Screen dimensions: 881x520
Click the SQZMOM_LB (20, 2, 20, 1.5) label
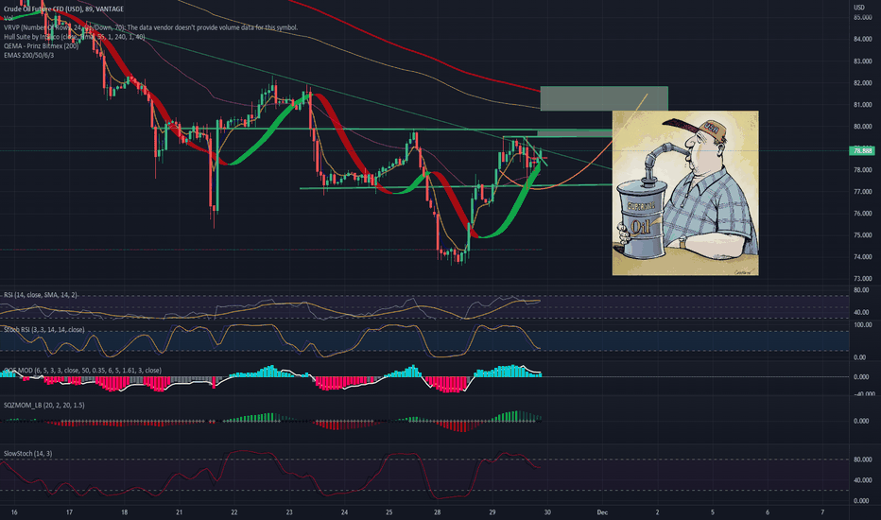(x=43, y=405)
